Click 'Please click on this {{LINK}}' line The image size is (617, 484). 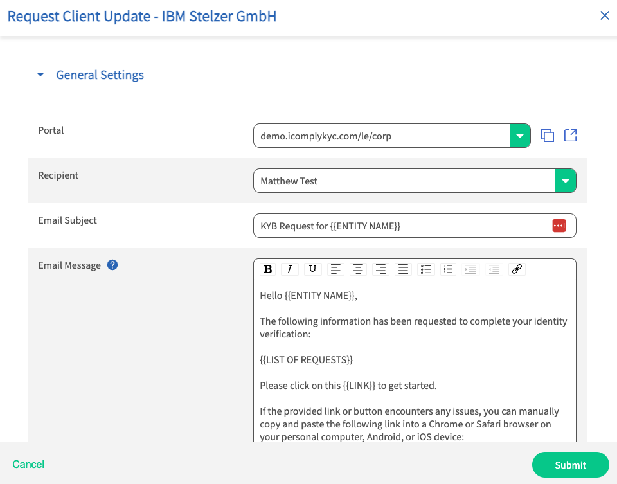348,385
